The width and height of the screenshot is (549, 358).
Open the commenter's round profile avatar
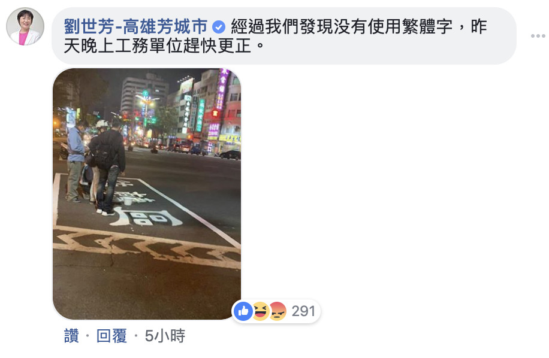coord(25,26)
